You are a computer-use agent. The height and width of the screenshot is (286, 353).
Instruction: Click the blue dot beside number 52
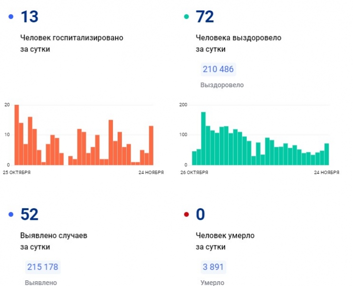pos(11,215)
